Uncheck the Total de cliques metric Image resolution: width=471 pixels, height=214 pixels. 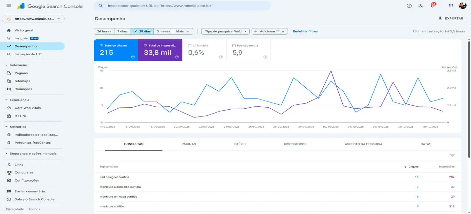click(x=101, y=46)
